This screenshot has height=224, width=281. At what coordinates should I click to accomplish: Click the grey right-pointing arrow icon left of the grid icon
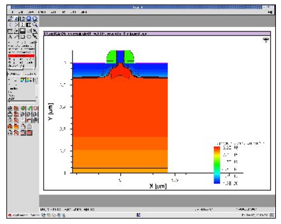17,25
